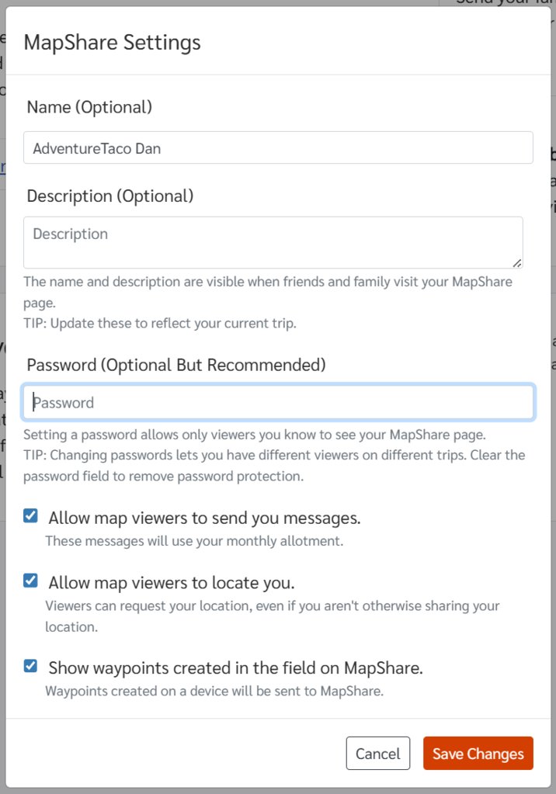
Task: Click the 'Allow map viewers to send you messages' label
Action: (204, 518)
